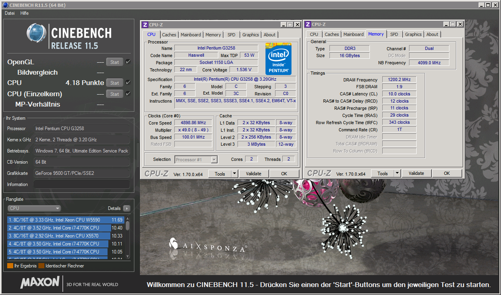This screenshot has width=501, height=295.
Task: Select ranking row 2 i7-4770K 3.52 GHz
Action: pyautogui.click(x=66, y=228)
